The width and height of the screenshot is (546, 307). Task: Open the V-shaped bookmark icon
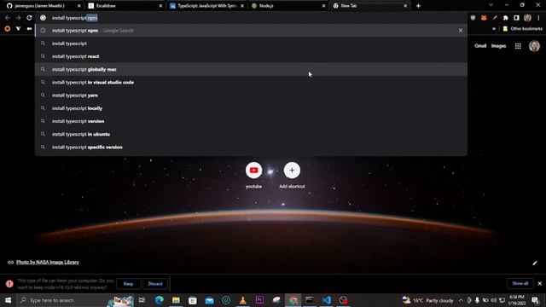click(18, 28)
